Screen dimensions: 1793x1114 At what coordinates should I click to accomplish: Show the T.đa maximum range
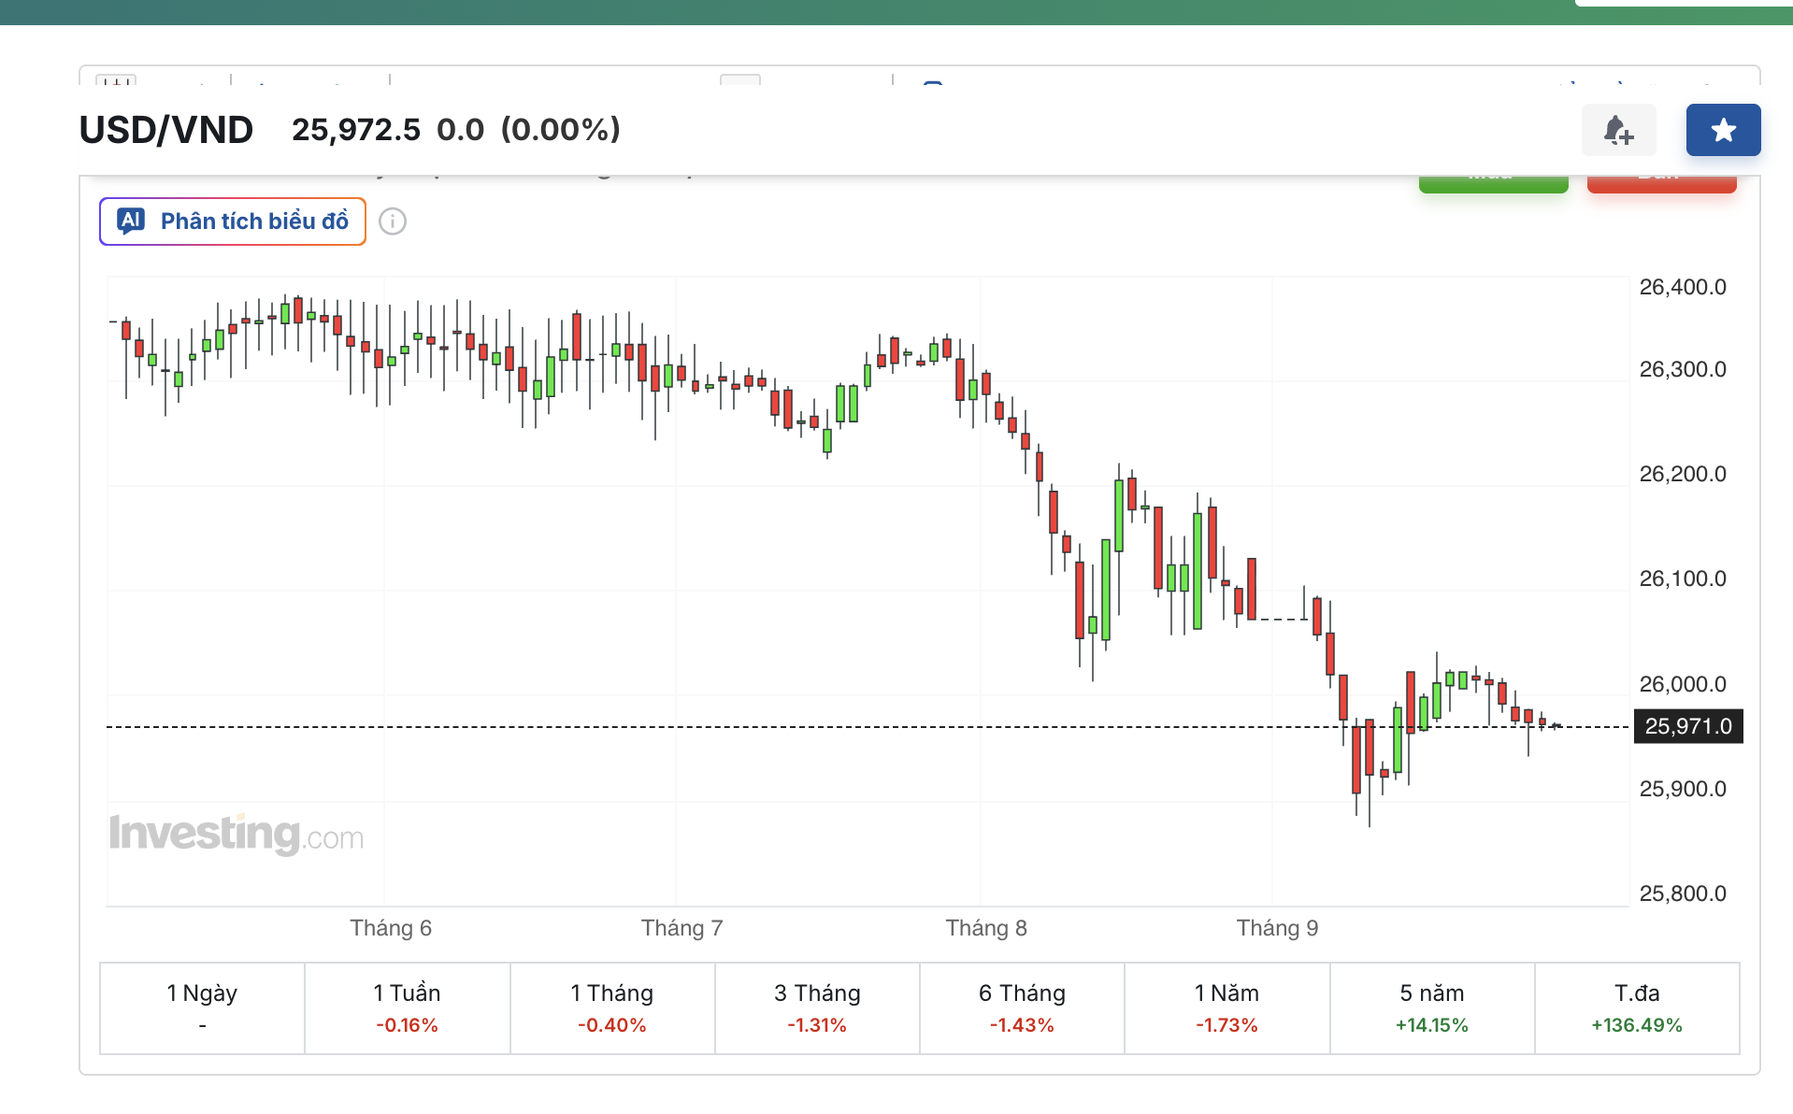1637,1008
